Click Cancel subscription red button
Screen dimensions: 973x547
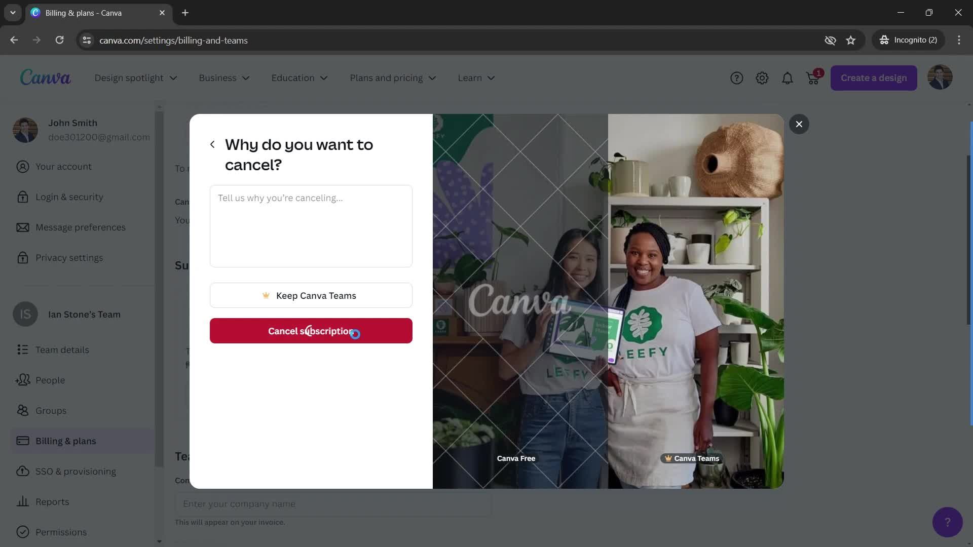311,331
